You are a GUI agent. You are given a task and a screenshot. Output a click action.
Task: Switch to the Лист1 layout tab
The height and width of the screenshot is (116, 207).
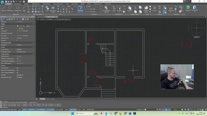(48, 99)
